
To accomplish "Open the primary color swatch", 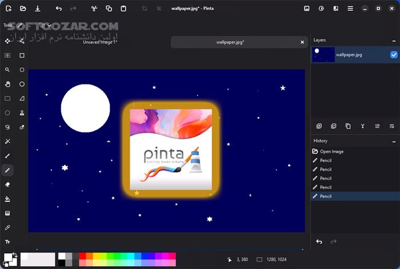I will [7, 257].
